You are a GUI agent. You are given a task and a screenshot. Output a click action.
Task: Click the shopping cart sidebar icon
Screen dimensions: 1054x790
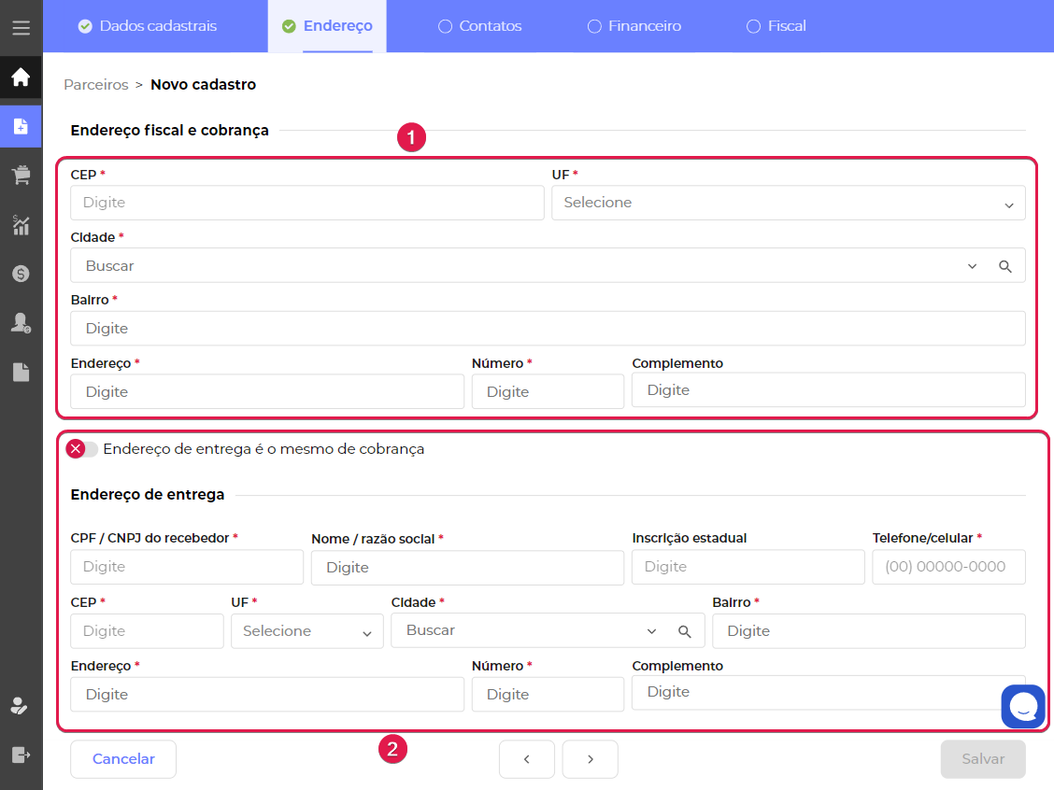point(21,175)
